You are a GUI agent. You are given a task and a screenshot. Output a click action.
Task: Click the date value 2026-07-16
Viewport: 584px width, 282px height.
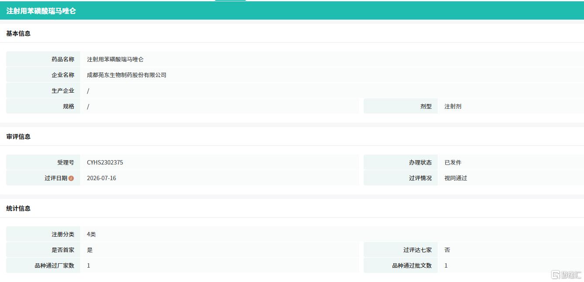pos(101,178)
